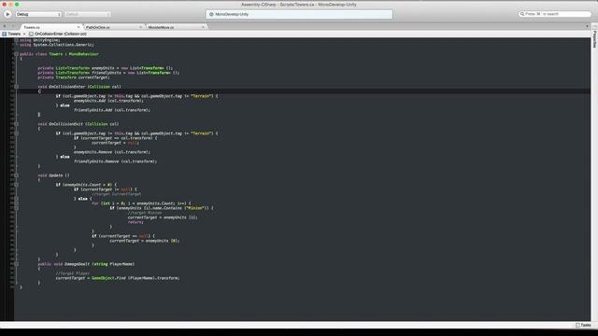Click the 'return;' statement in the for loop
This screenshot has width=598, height=336.
pyautogui.click(x=135, y=222)
